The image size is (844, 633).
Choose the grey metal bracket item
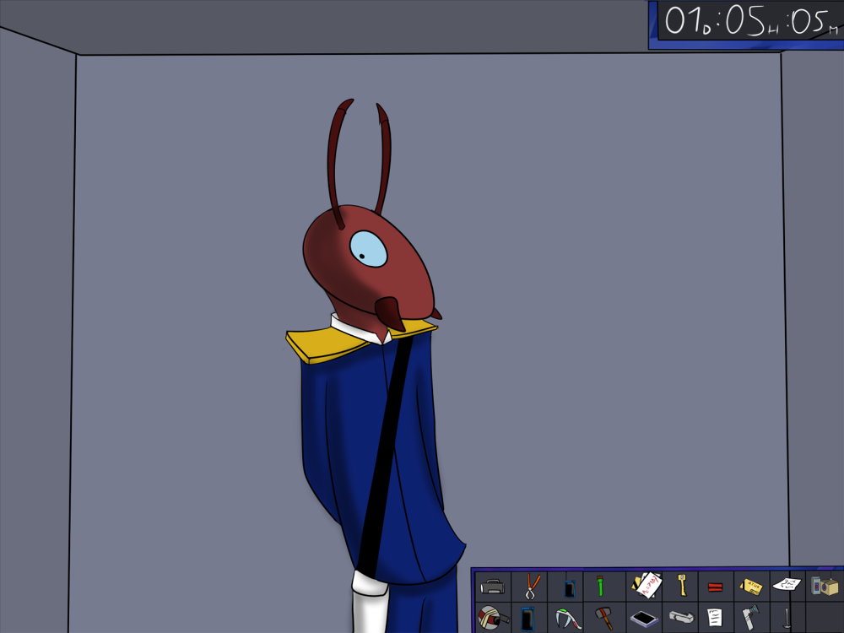682,618
